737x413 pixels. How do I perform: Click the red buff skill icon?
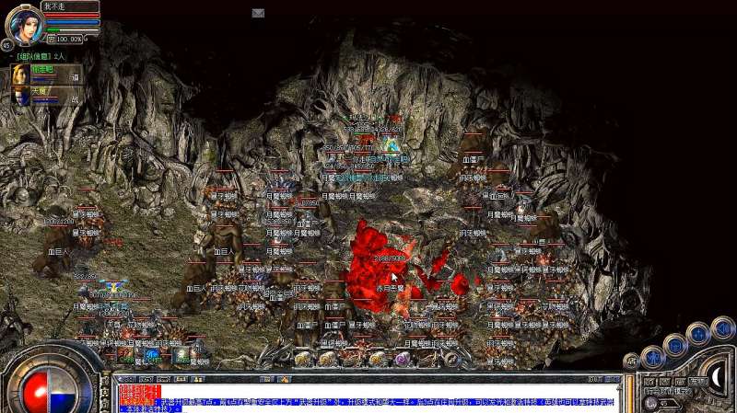coord(125,354)
